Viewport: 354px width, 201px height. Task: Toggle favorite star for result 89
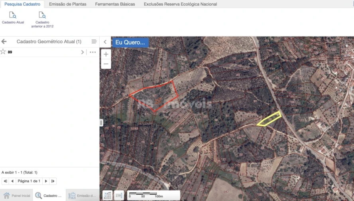point(3,52)
